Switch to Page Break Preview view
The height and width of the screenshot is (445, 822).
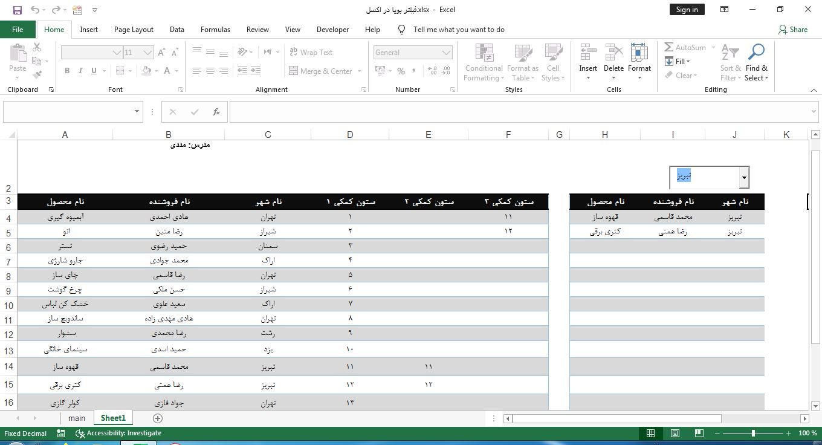pyautogui.click(x=699, y=433)
